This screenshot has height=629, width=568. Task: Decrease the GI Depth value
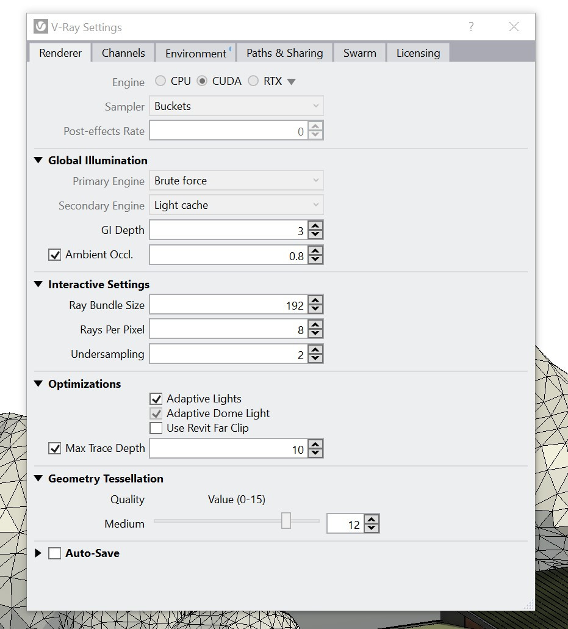pyautogui.click(x=315, y=235)
